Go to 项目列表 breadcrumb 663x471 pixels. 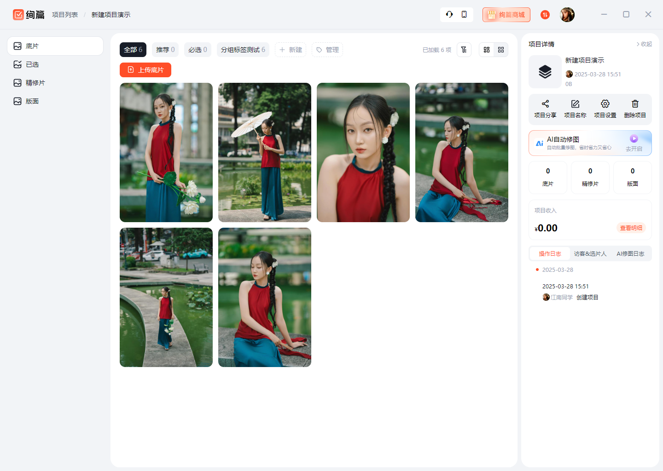pos(65,15)
